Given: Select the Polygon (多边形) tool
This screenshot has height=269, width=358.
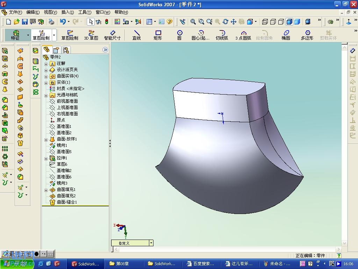Looking at the screenshot, I should pos(307,35).
